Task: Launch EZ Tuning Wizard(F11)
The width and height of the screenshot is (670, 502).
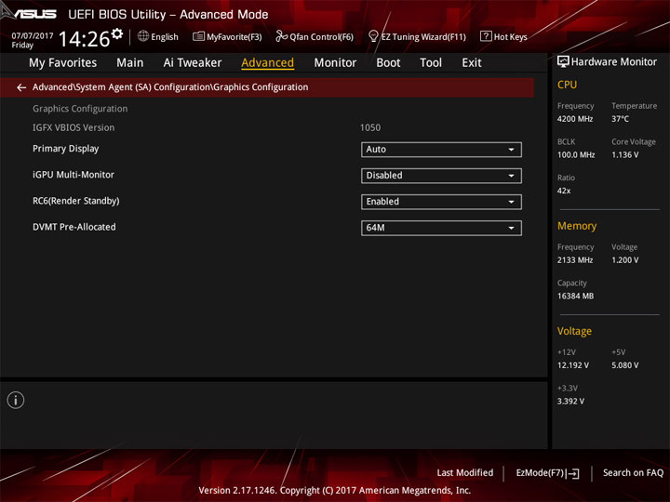Action: point(417,36)
